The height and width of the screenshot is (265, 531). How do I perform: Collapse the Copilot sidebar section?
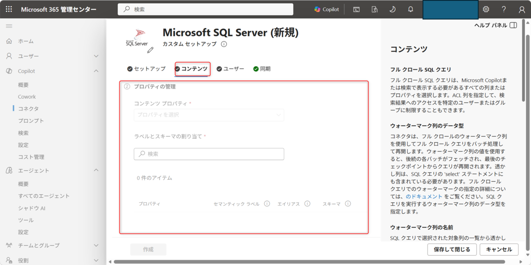point(96,71)
